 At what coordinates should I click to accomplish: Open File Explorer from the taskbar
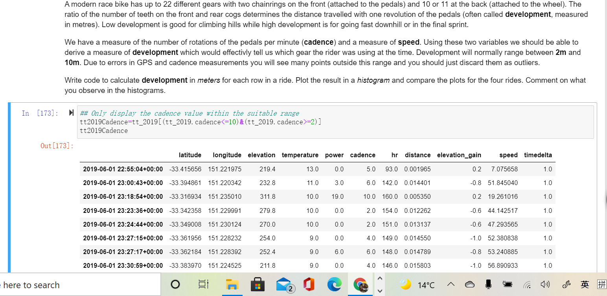(232, 284)
